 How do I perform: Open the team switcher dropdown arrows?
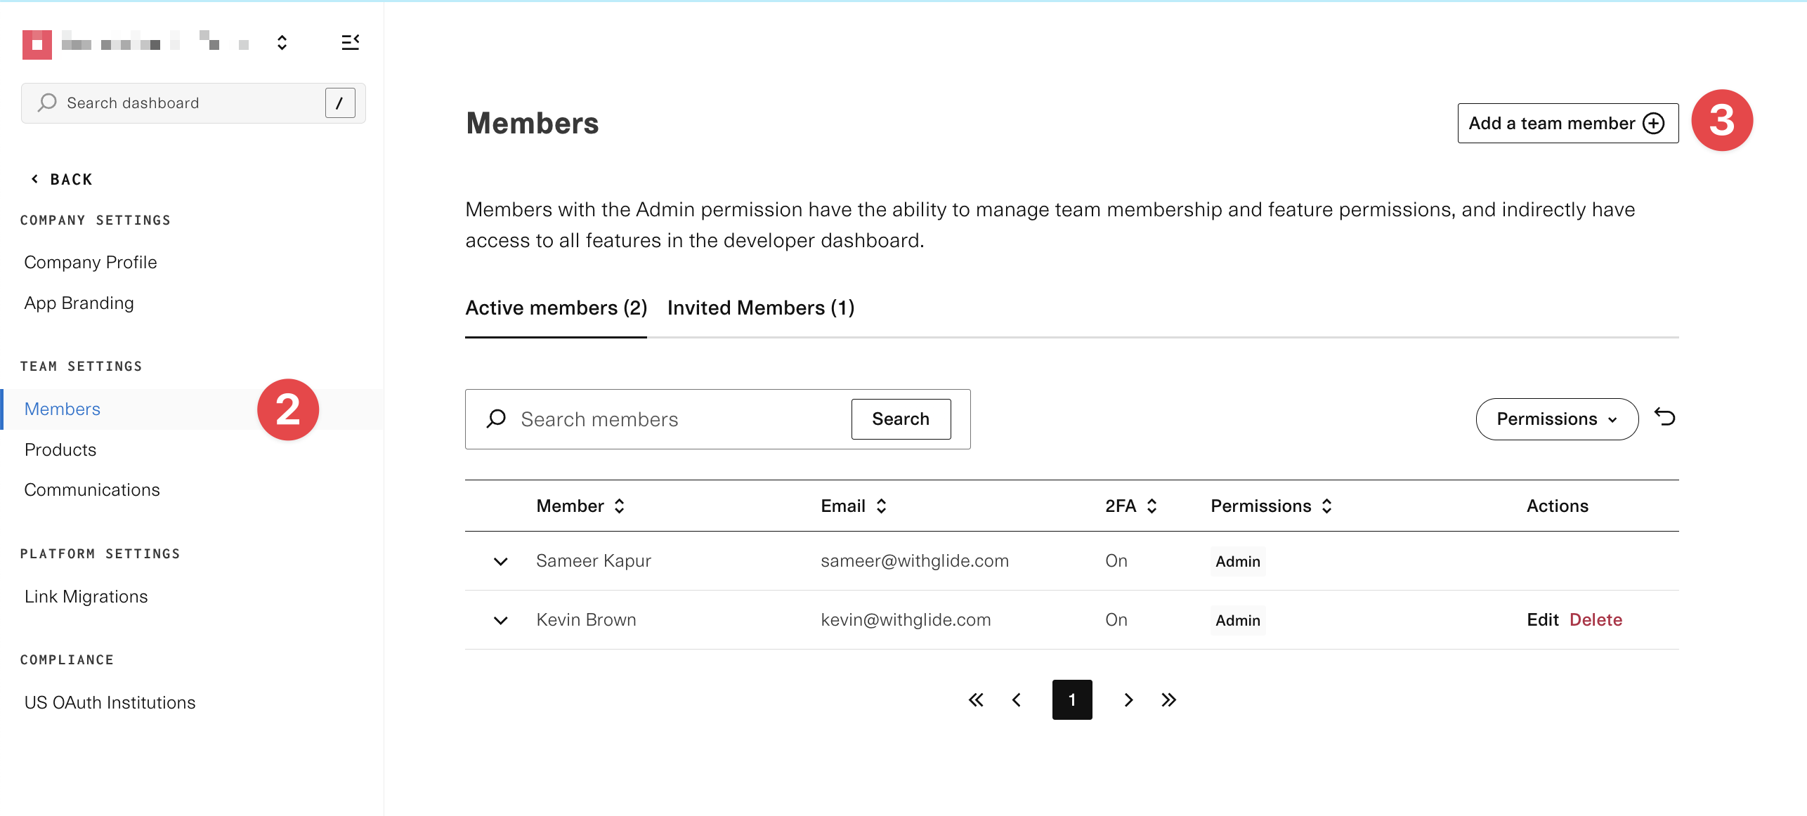(x=282, y=43)
